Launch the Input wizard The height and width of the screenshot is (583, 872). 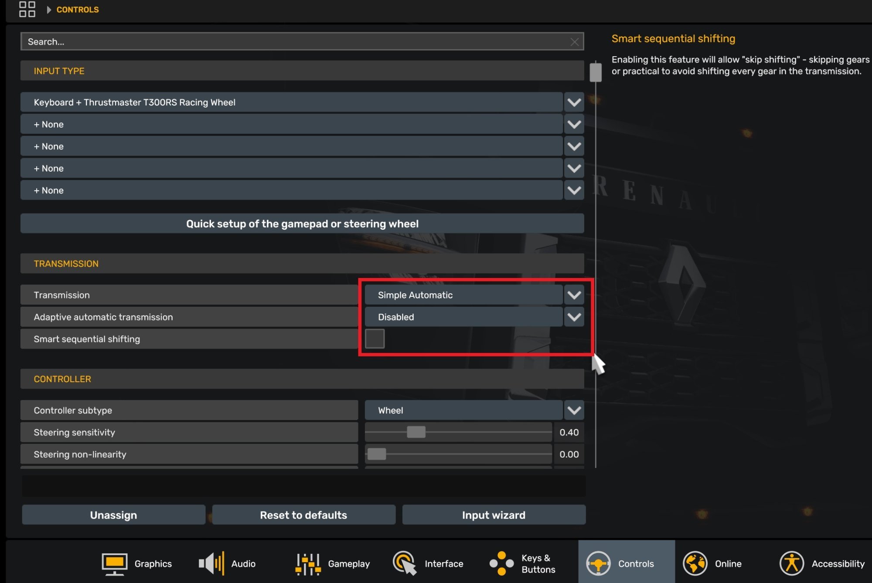click(x=494, y=515)
